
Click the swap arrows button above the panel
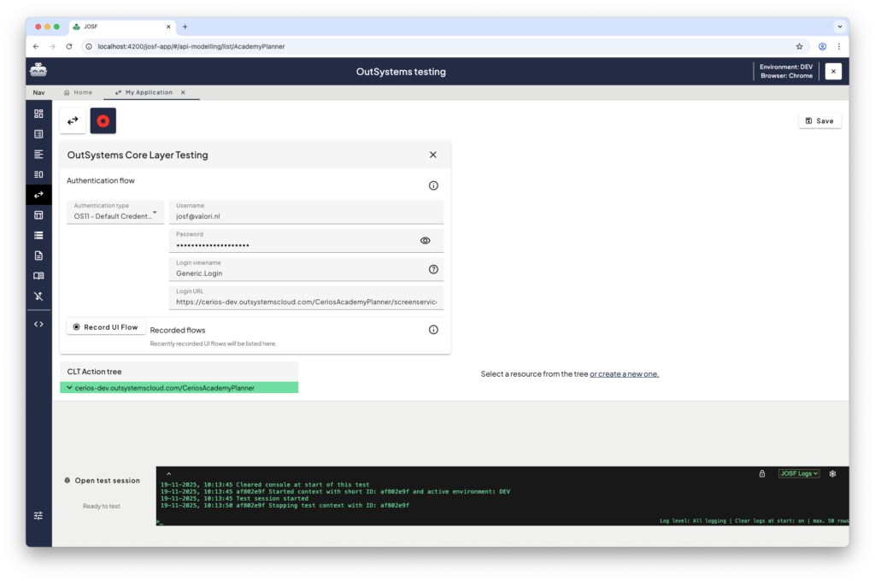(x=73, y=121)
